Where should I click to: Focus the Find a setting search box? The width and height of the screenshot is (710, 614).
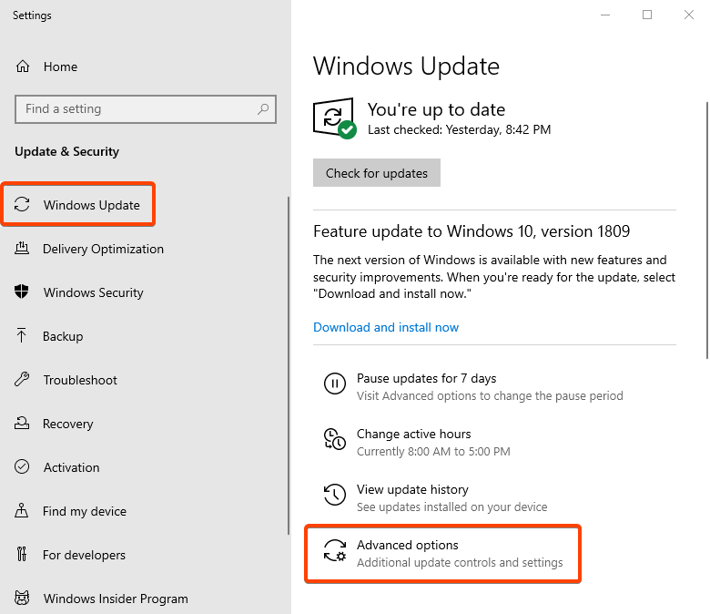point(137,109)
